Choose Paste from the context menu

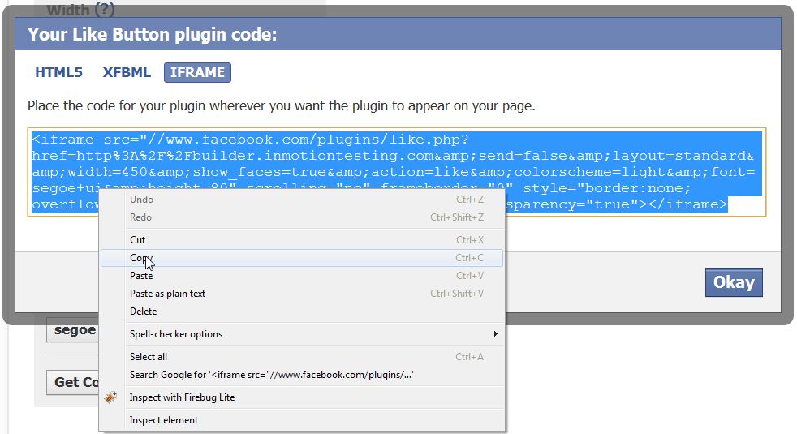tap(302, 276)
